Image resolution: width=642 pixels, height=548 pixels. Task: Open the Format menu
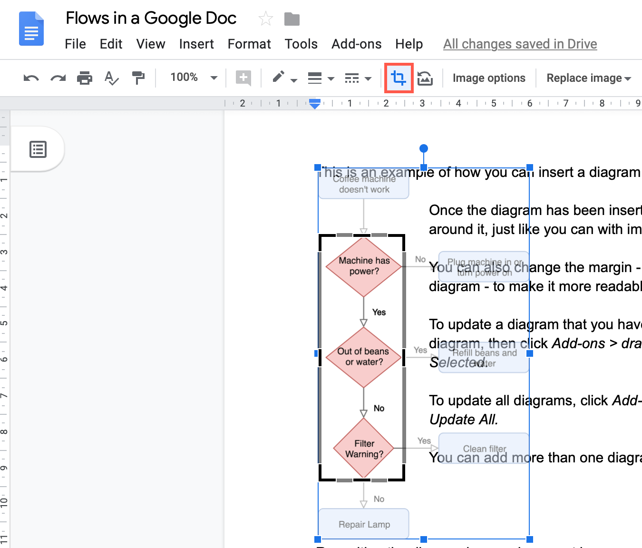[x=249, y=44]
